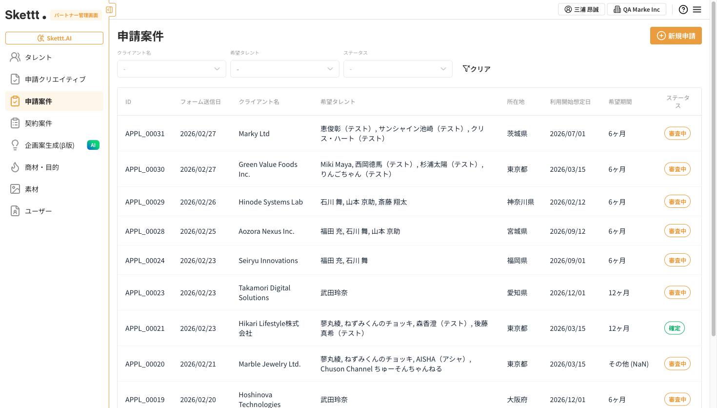Click the タレント people icon in sidebar
This screenshot has height=408, width=717.
pyautogui.click(x=15, y=57)
